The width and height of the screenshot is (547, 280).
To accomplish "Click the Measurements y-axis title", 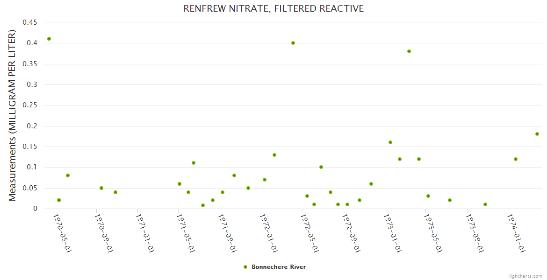I will pos(13,115).
